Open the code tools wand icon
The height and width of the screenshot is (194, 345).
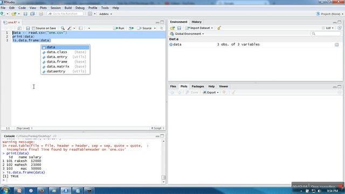coord(70,28)
